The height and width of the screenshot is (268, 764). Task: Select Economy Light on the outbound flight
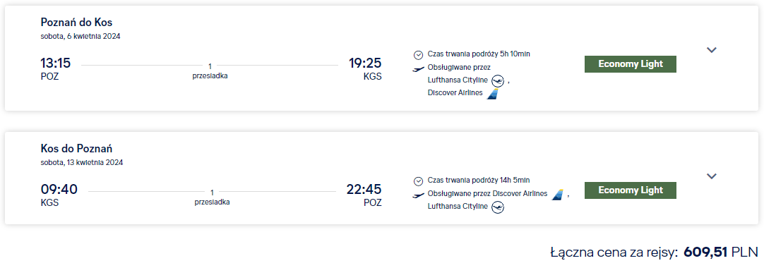coord(630,64)
